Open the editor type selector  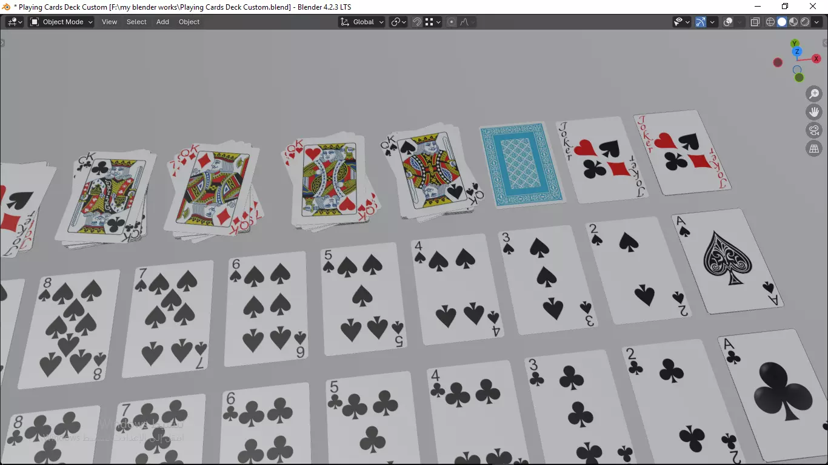pos(15,22)
